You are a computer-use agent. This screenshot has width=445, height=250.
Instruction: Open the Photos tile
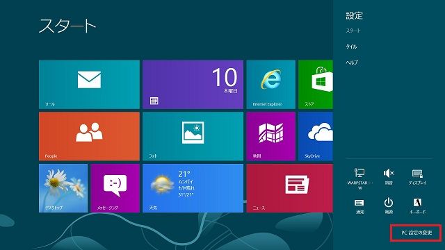pyautogui.click(x=193, y=136)
